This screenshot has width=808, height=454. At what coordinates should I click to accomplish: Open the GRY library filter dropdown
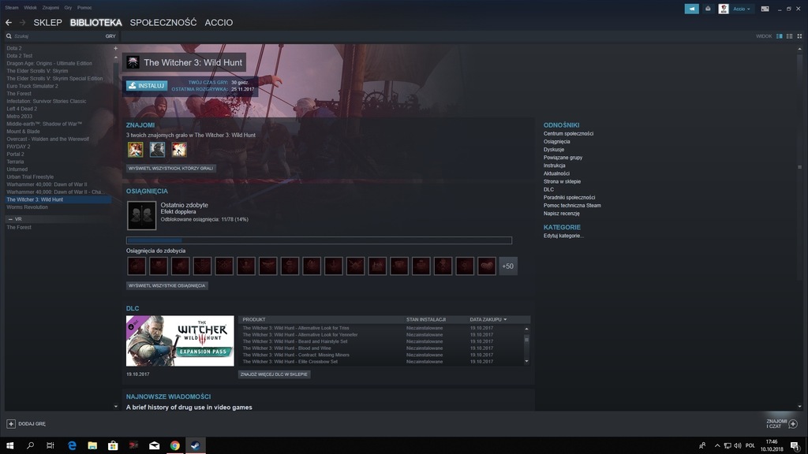click(110, 36)
